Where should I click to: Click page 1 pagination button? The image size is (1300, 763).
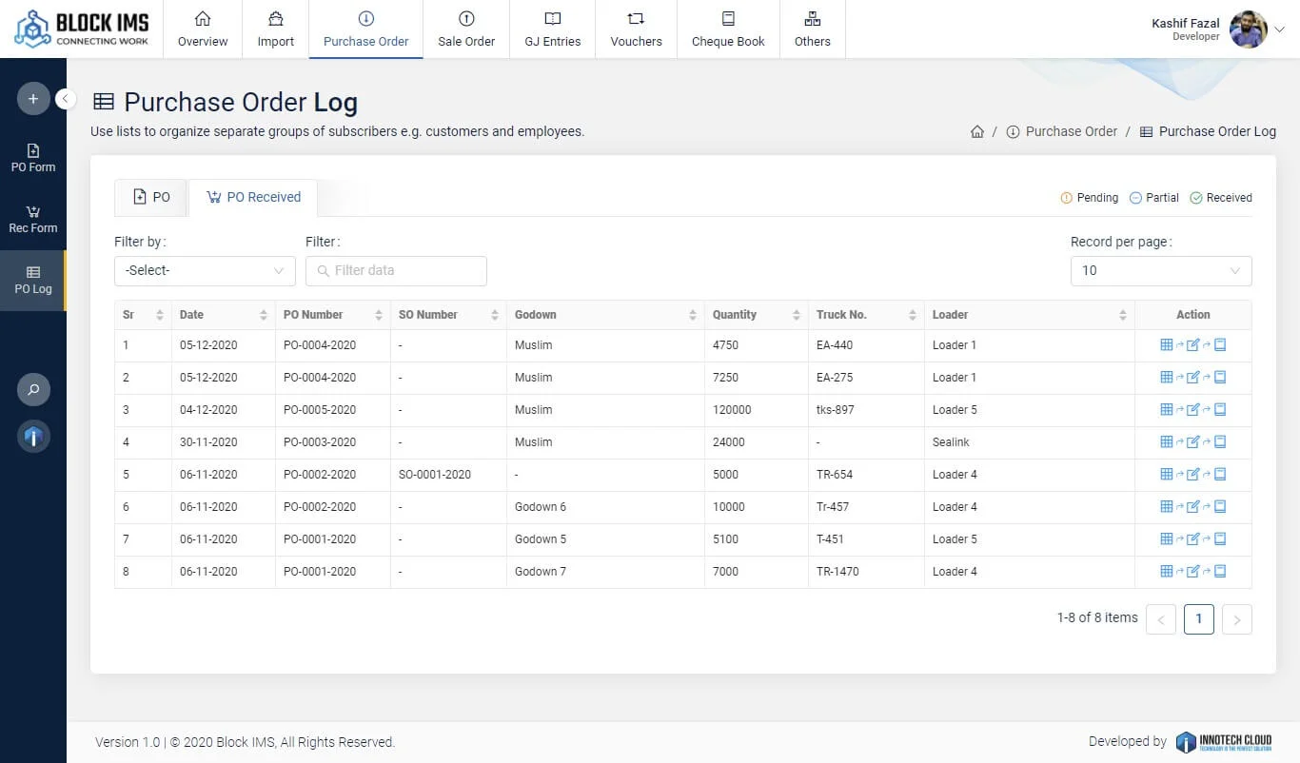1198,618
